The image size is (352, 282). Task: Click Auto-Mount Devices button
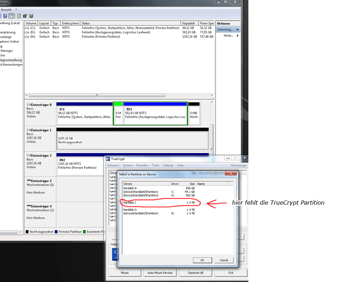click(160, 273)
